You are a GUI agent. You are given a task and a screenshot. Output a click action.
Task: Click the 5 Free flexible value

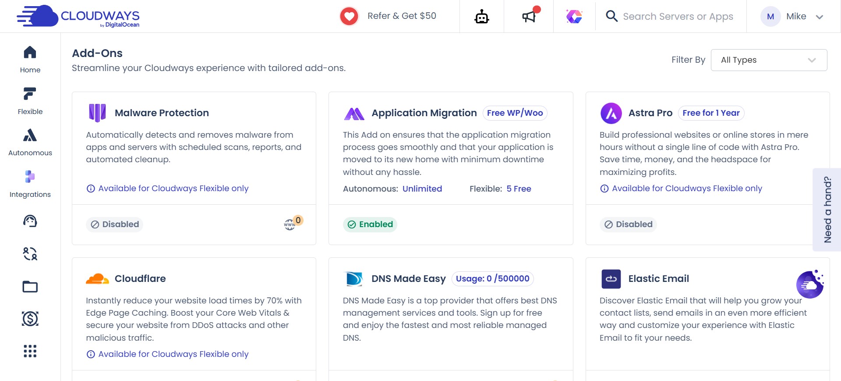pyautogui.click(x=519, y=189)
